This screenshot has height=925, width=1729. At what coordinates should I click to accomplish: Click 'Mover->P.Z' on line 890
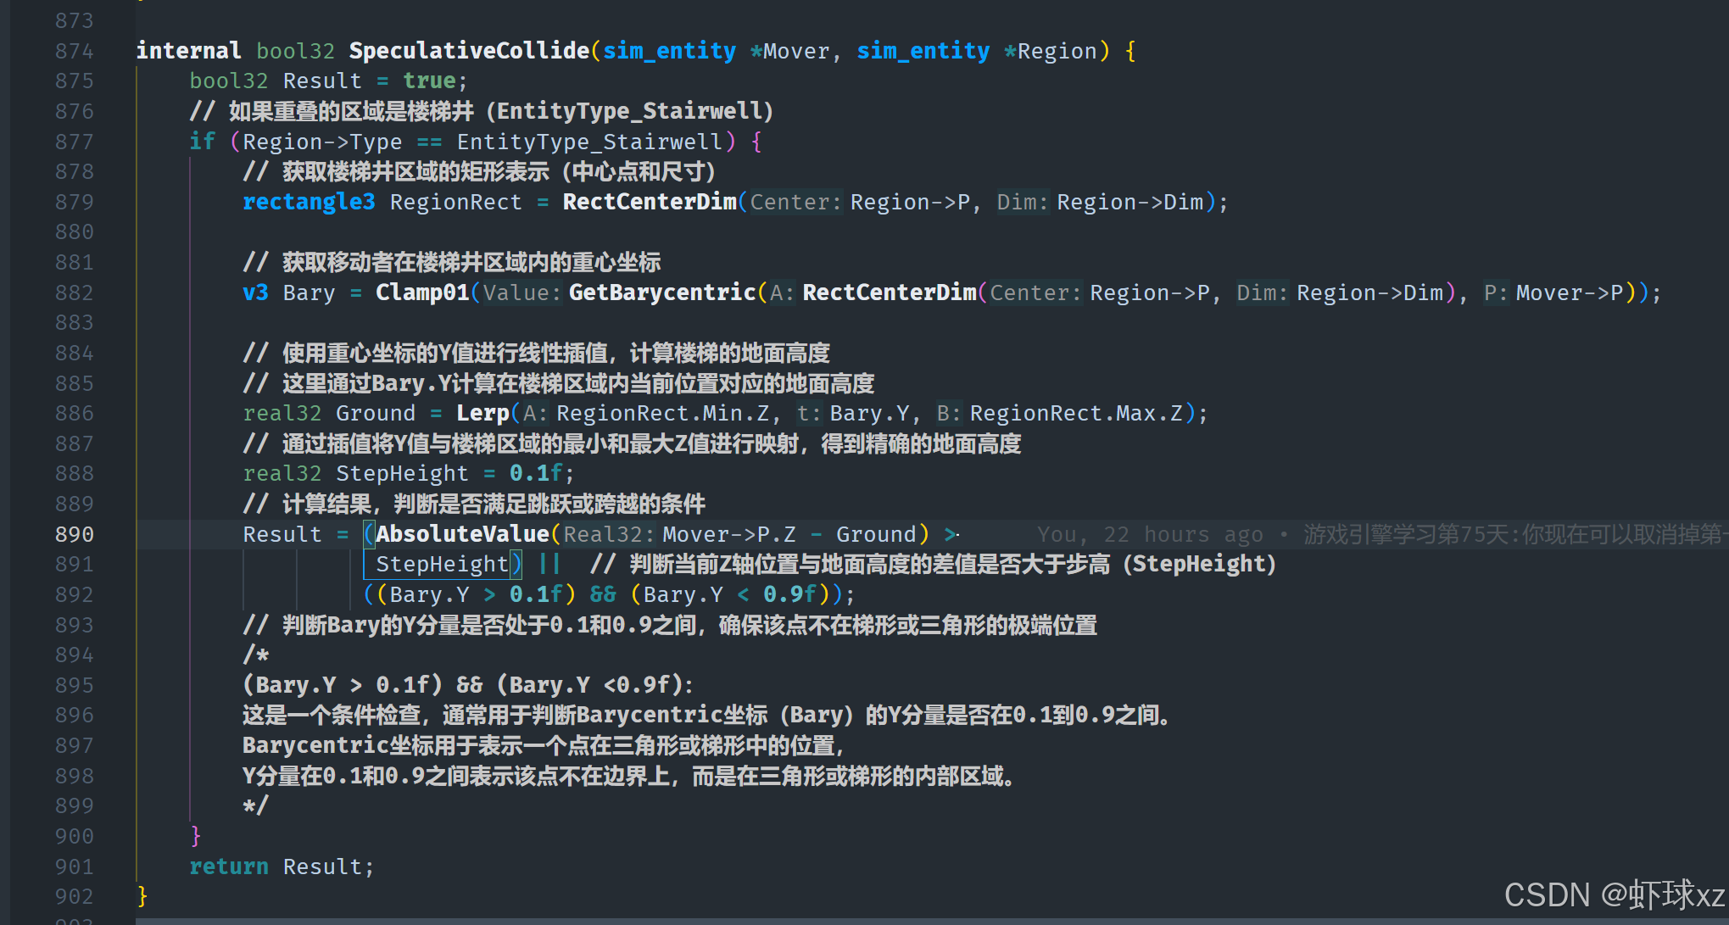729,534
